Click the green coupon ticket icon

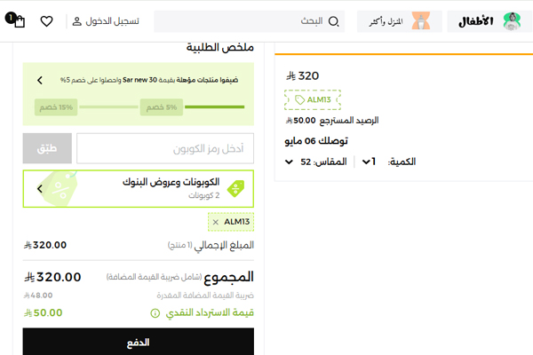tap(236, 188)
